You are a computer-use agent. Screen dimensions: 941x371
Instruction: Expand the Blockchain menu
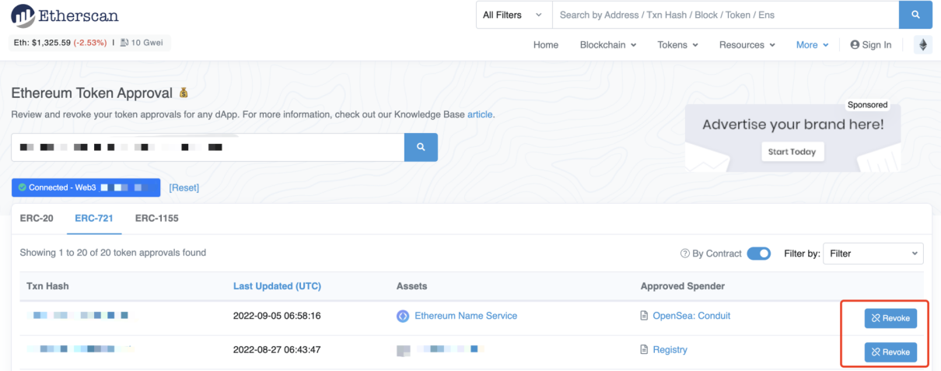608,45
